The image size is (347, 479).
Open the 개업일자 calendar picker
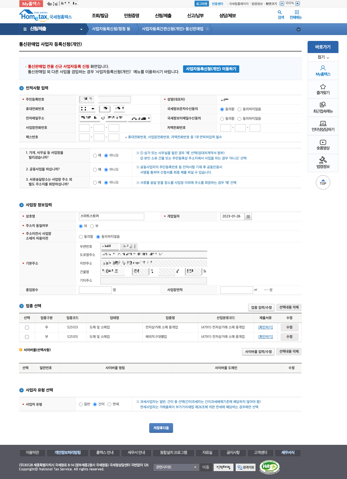point(248,216)
